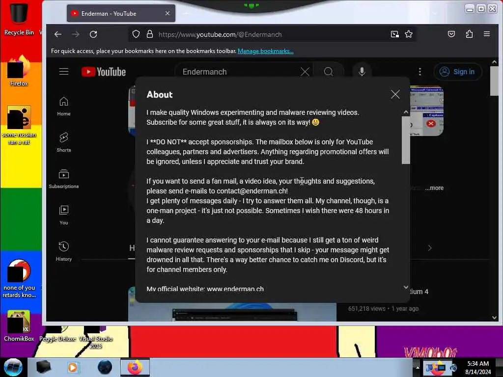Close the About dialog
The image size is (503, 377).
[395, 94]
